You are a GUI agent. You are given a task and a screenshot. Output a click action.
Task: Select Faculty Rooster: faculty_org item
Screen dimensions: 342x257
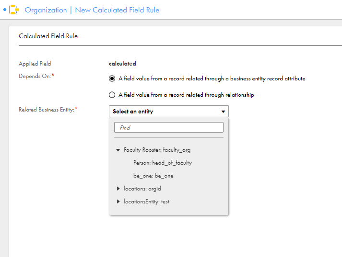pos(157,150)
